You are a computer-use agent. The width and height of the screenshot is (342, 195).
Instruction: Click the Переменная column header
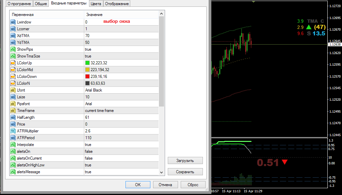(47, 15)
